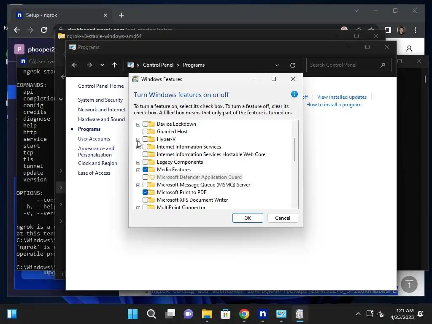This screenshot has height=324, width=432.
Task: Click How to install a program
Action: coord(334,105)
